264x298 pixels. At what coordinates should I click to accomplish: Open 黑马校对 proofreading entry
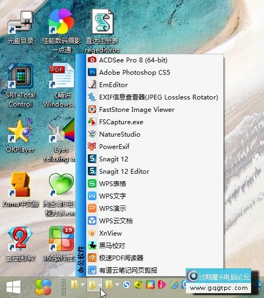[155, 245]
